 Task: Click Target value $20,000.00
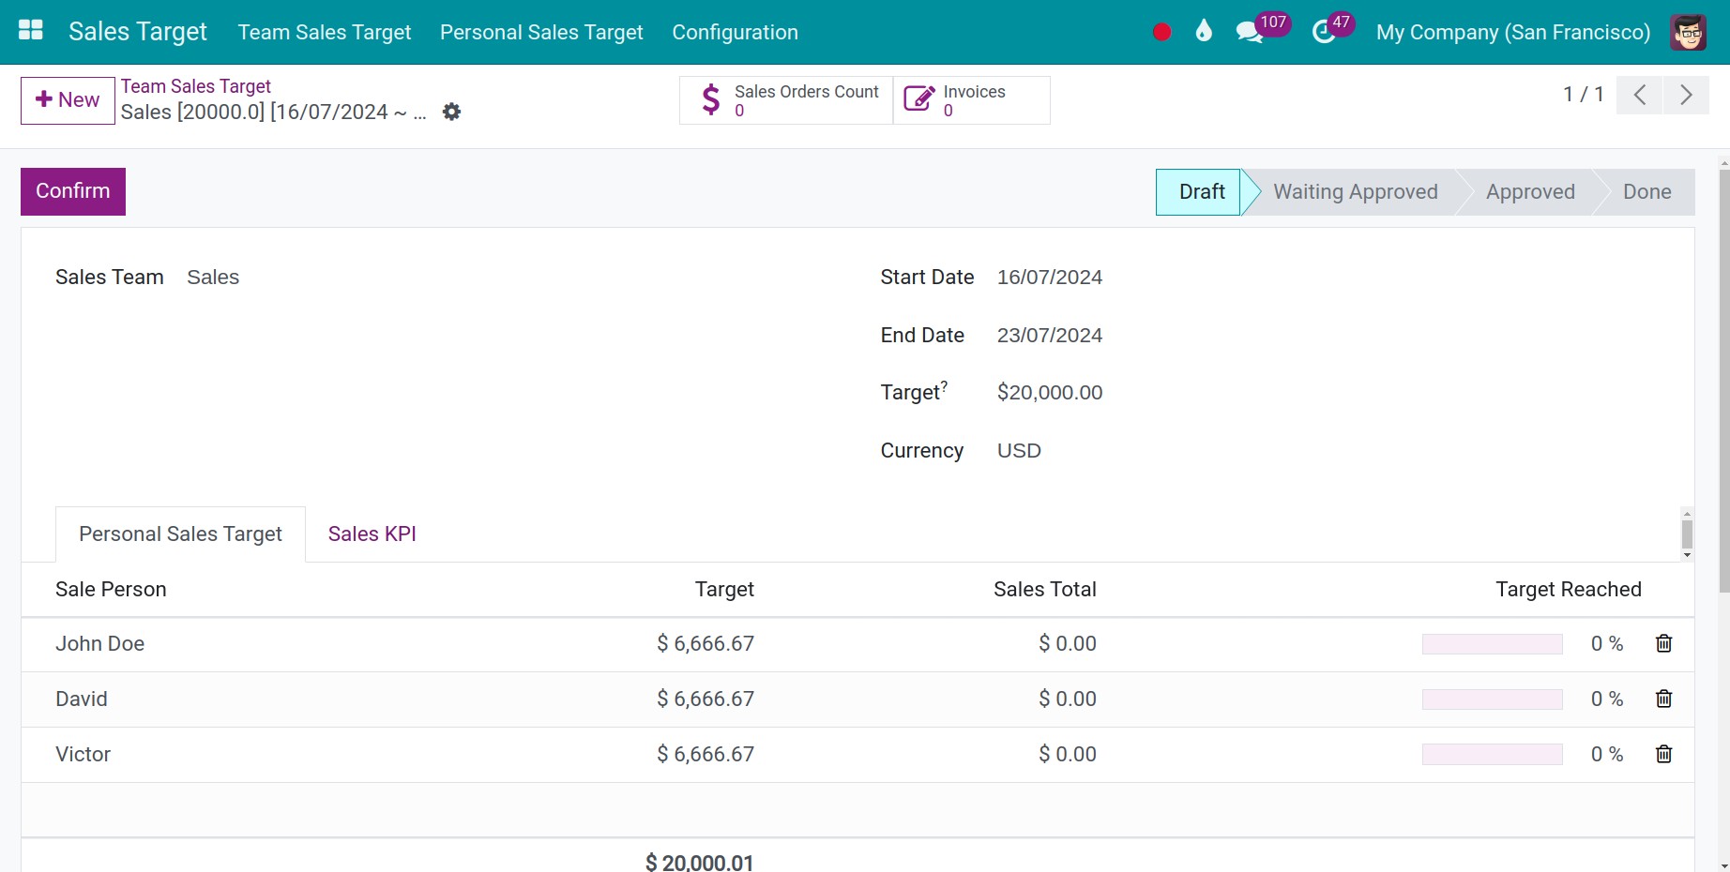[1049, 393]
